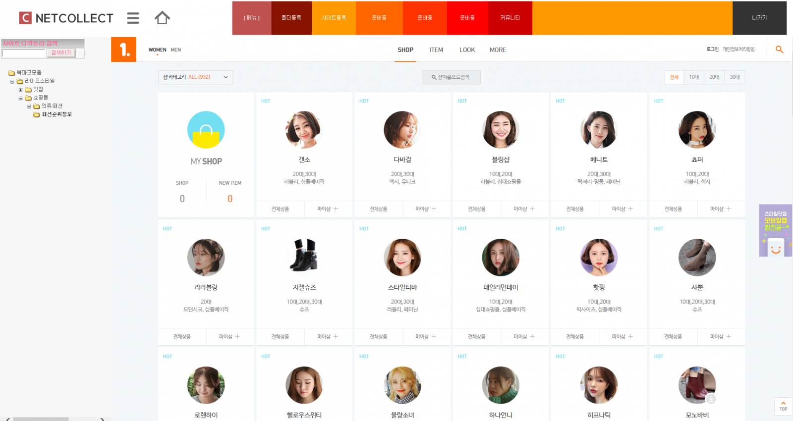Filter shops by 10대
This screenshot has width=793, height=421.
(x=694, y=77)
